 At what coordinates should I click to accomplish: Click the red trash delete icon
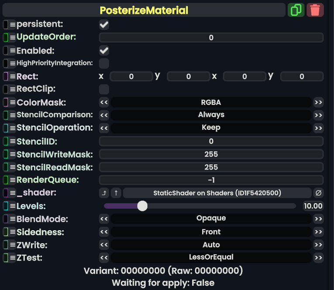tap(315, 10)
